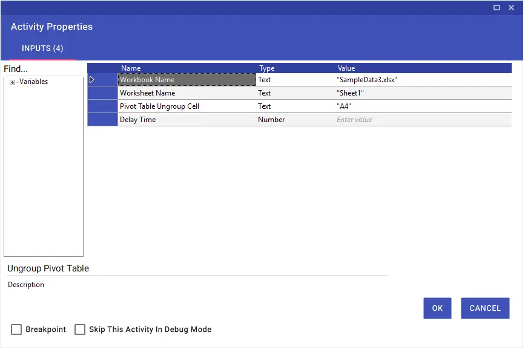Sort by the Name column header

pyautogui.click(x=131, y=68)
